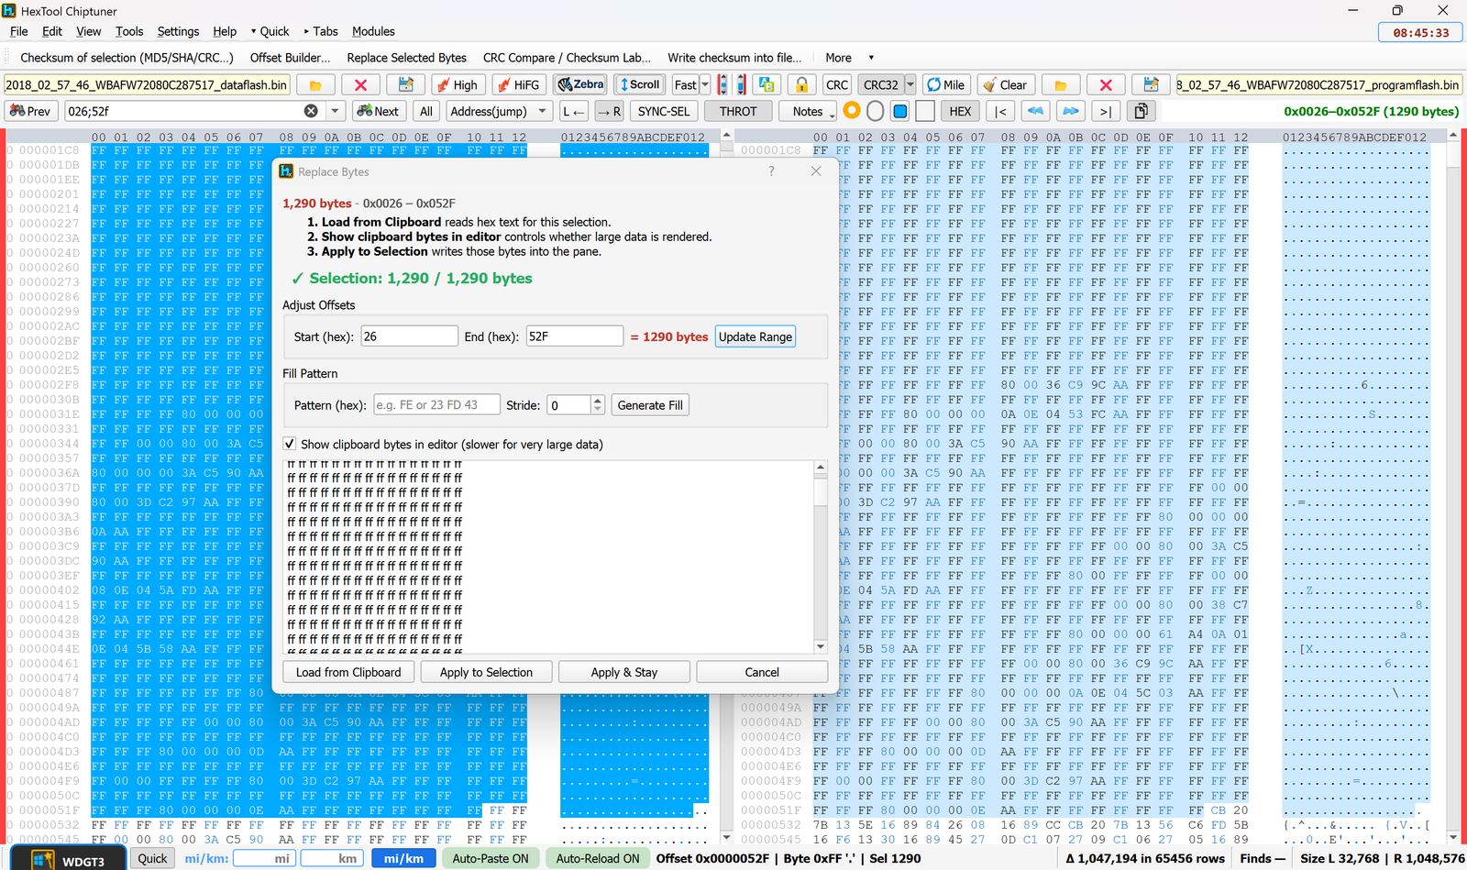The width and height of the screenshot is (1467, 870).
Task: Click the Mile conversion icon
Action: pos(946,84)
